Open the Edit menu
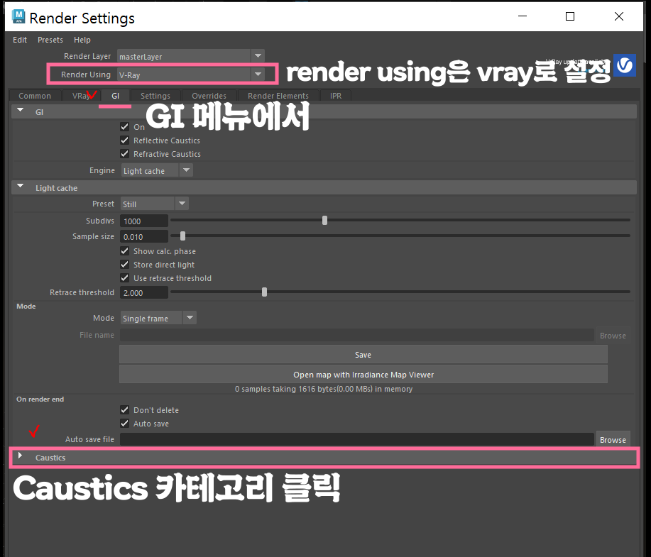This screenshot has width=651, height=557. tap(19, 40)
